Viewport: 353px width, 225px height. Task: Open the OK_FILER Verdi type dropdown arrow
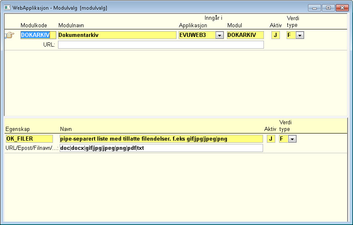[x=292, y=139]
